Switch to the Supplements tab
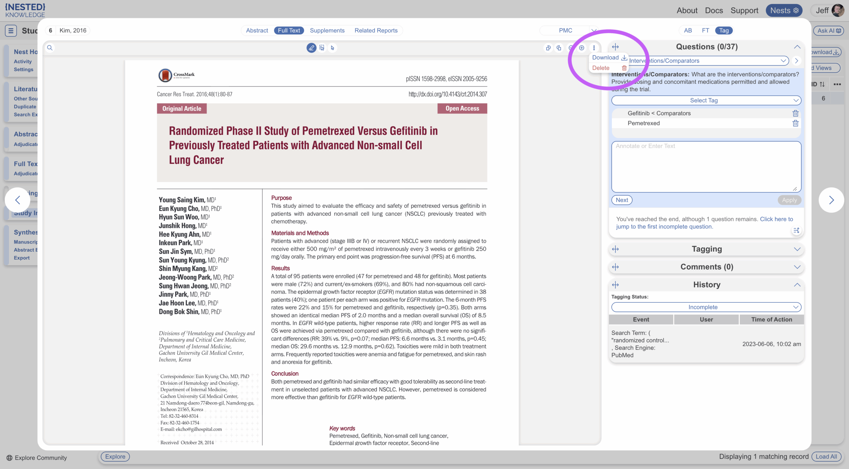The height and width of the screenshot is (469, 849). [x=327, y=30]
